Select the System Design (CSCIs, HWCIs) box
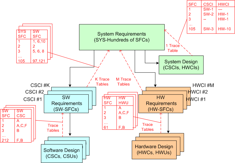Screen dimensions: 235x163 pos(181,65)
